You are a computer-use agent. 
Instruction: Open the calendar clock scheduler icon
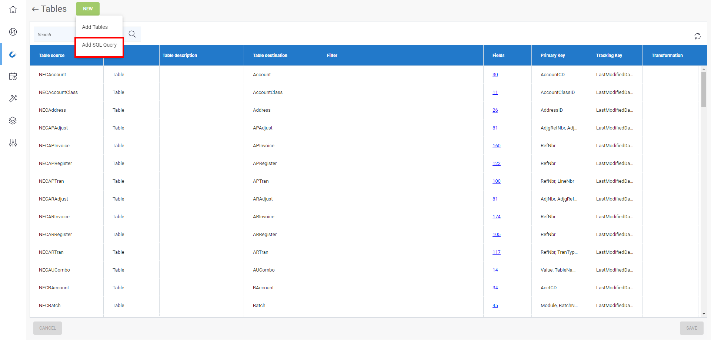(x=13, y=77)
